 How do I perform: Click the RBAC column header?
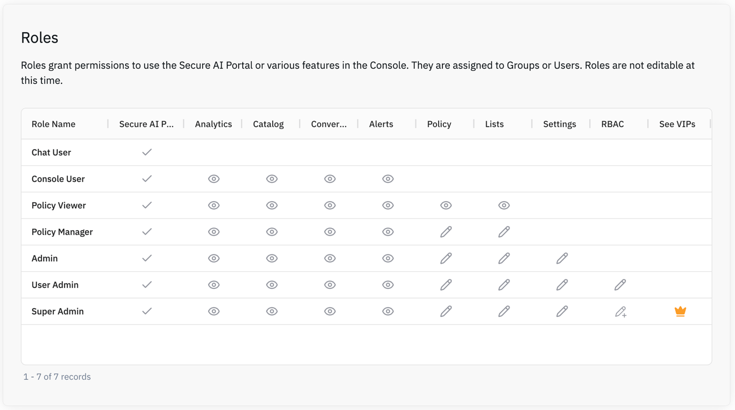[612, 124]
